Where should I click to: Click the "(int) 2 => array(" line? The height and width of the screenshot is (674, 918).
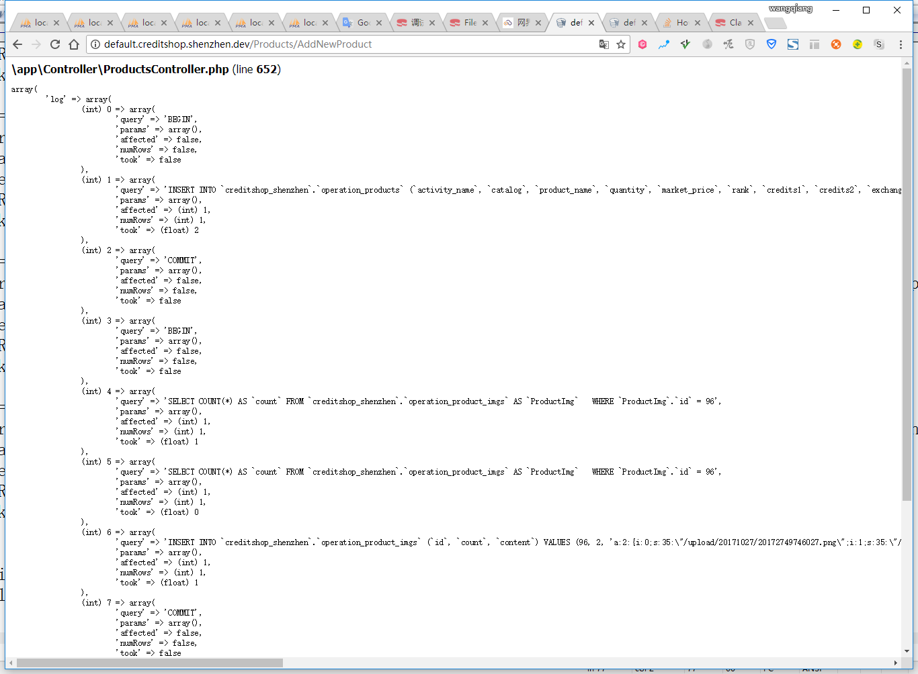pyautogui.click(x=119, y=250)
